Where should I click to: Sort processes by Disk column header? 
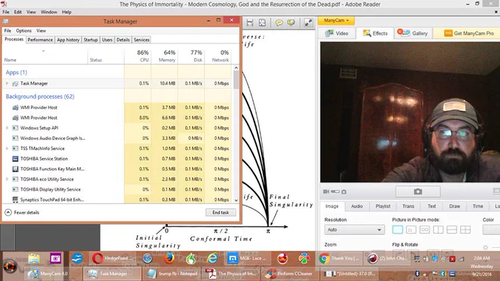pos(191,56)
